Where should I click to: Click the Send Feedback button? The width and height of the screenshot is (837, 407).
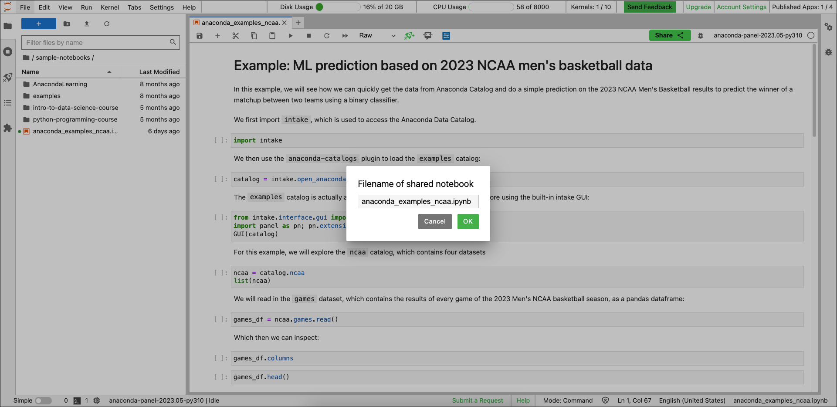coord(650,7)
